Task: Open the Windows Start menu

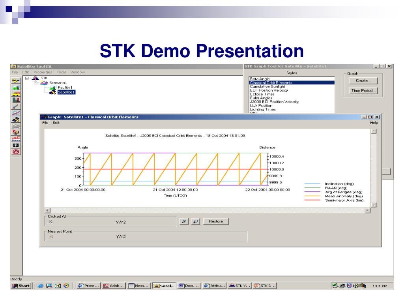Action: point(21,286)
